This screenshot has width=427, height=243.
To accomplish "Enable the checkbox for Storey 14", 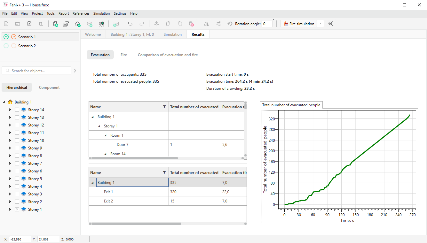I will click(x=17, y=110).
